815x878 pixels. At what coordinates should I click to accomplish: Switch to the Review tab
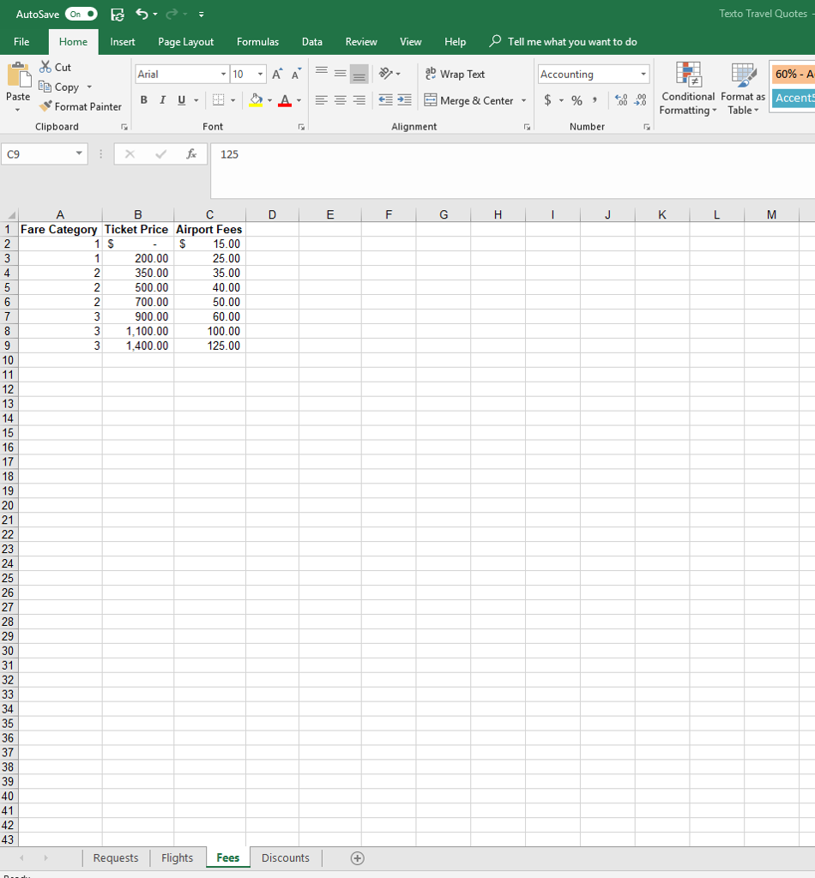tap(361, 42)
